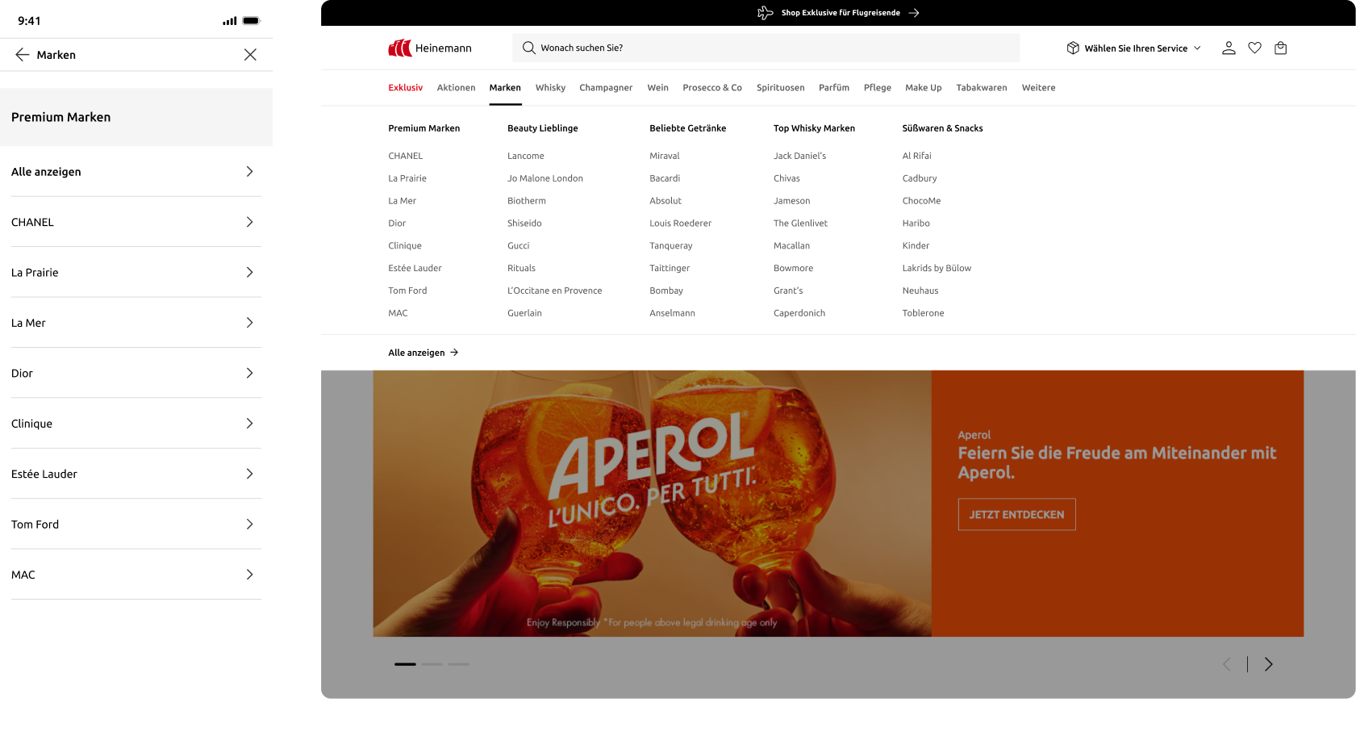This screenshot has width=1356, height=736.
Task: Open Shiseido brand link
Action: pos(524,224)
